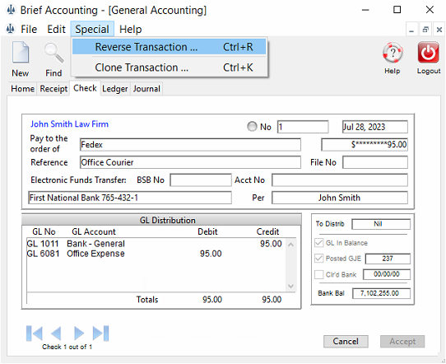The height and width of the screenshot is (364, 446).
Task: Select the No radio button
Action: (252, 127)
